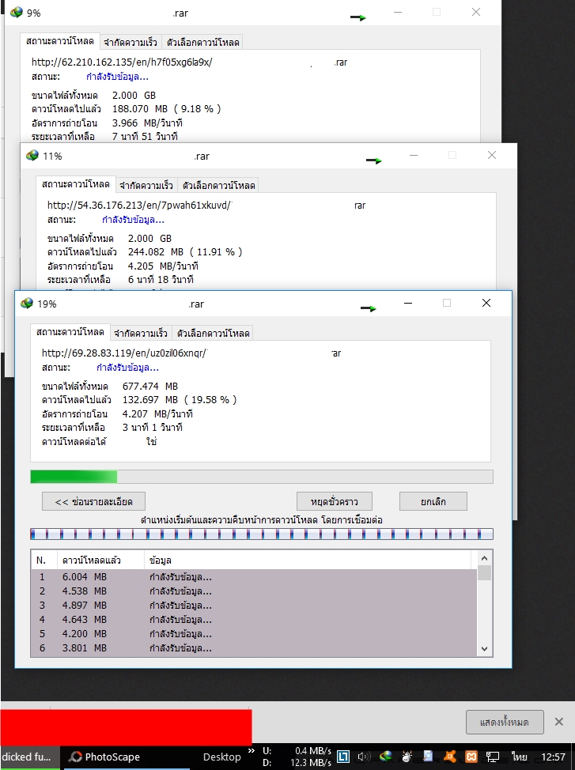Switch to the ไทย input language indicator
The image size is (575, 770).
[519, 757]
